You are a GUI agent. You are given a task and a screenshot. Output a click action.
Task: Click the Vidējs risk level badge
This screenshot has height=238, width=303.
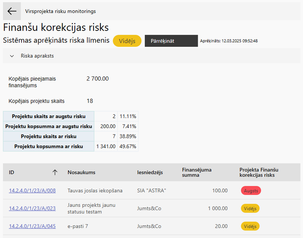click(x=127, y=41)
